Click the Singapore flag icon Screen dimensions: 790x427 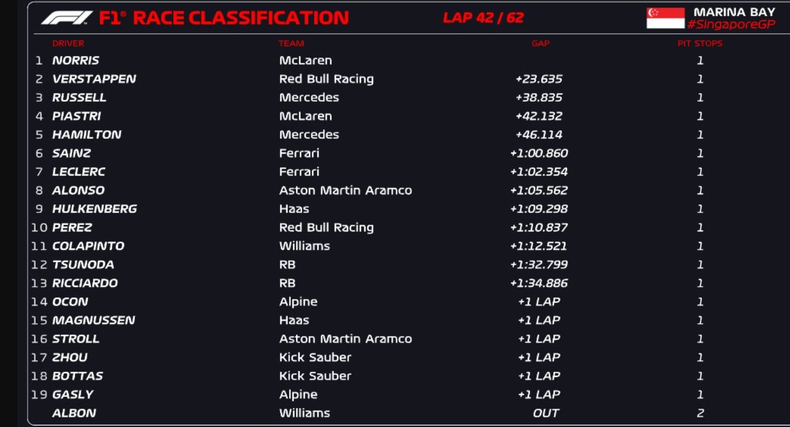pyautogui.click(x=666, y=18)
